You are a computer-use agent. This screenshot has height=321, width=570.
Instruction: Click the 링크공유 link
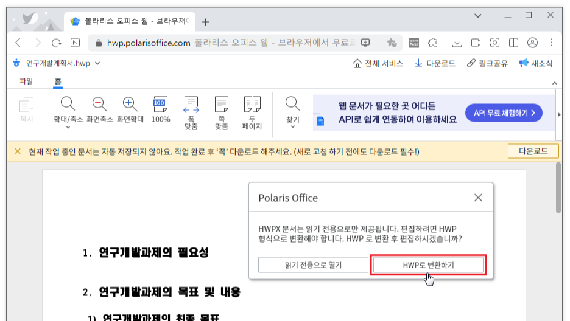(x=487, y=63)
